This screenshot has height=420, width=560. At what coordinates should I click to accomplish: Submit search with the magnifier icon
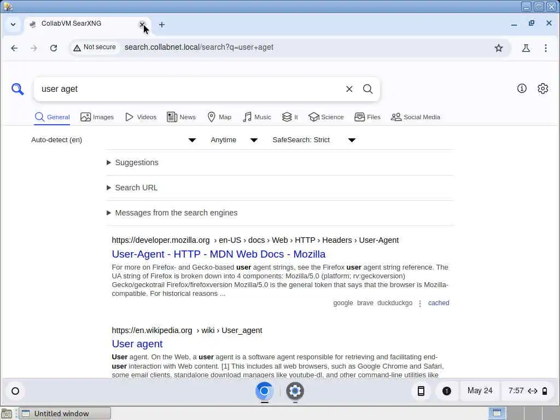tap(368, 89)
